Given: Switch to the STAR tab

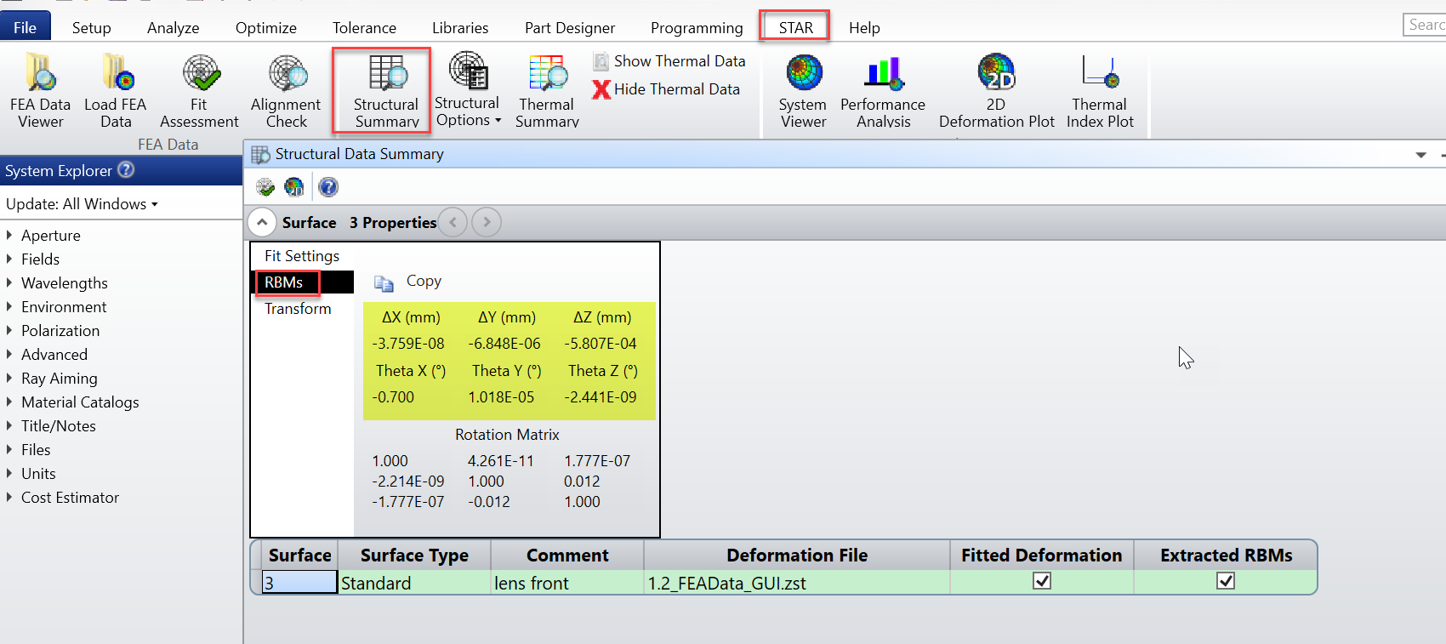Looking at the screenshot, I should coord(795,27).
